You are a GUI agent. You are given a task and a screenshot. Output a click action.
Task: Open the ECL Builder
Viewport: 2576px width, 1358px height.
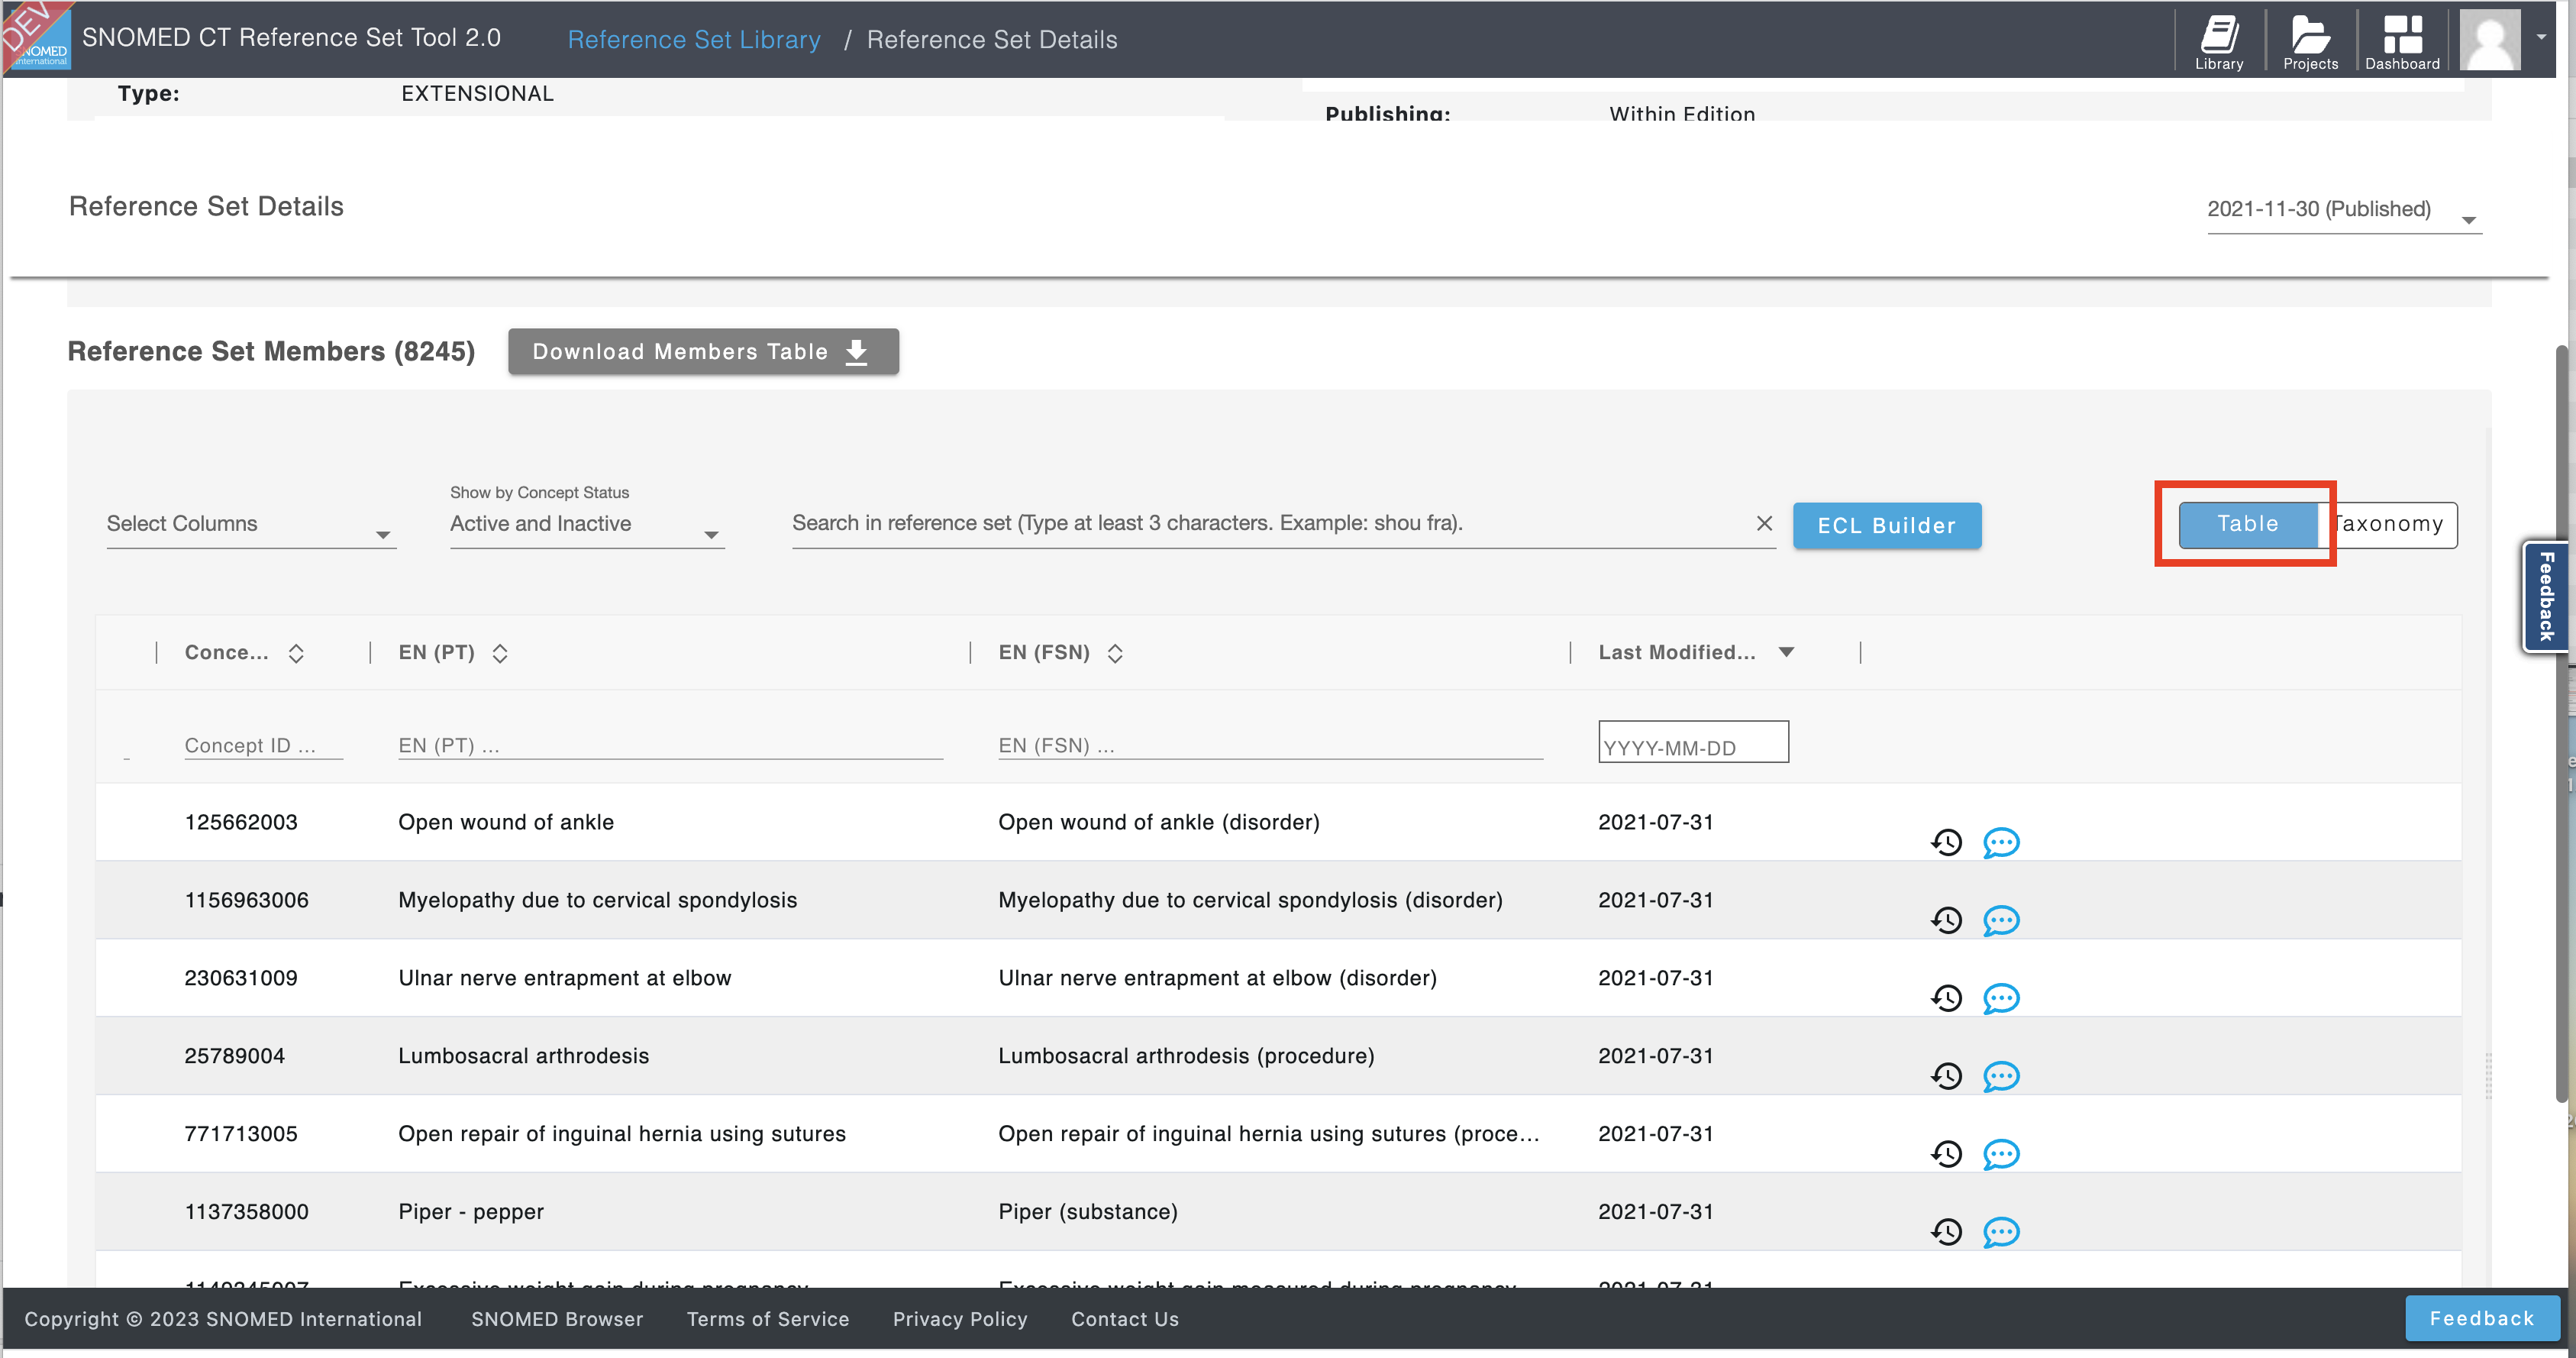[1886, 525]
